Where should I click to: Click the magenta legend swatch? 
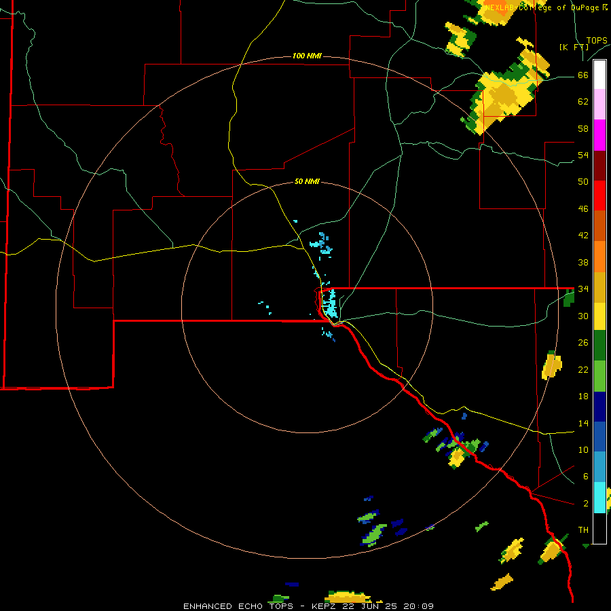[599, 135]
